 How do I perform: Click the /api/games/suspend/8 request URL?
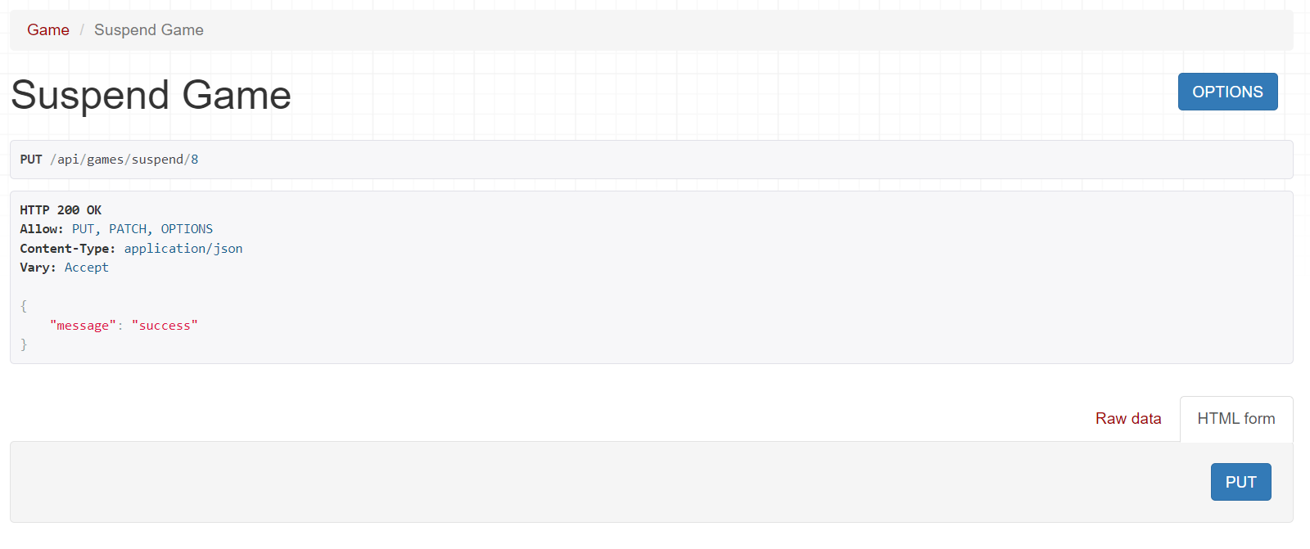124,160
